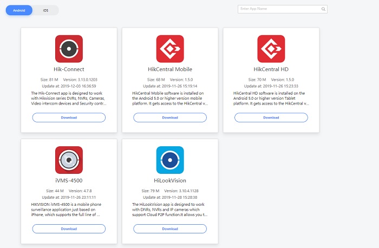Click the HiLookVision app icon
Viewport: 379px width, 248px height.
pyautogui.click(x=170, y=160)
